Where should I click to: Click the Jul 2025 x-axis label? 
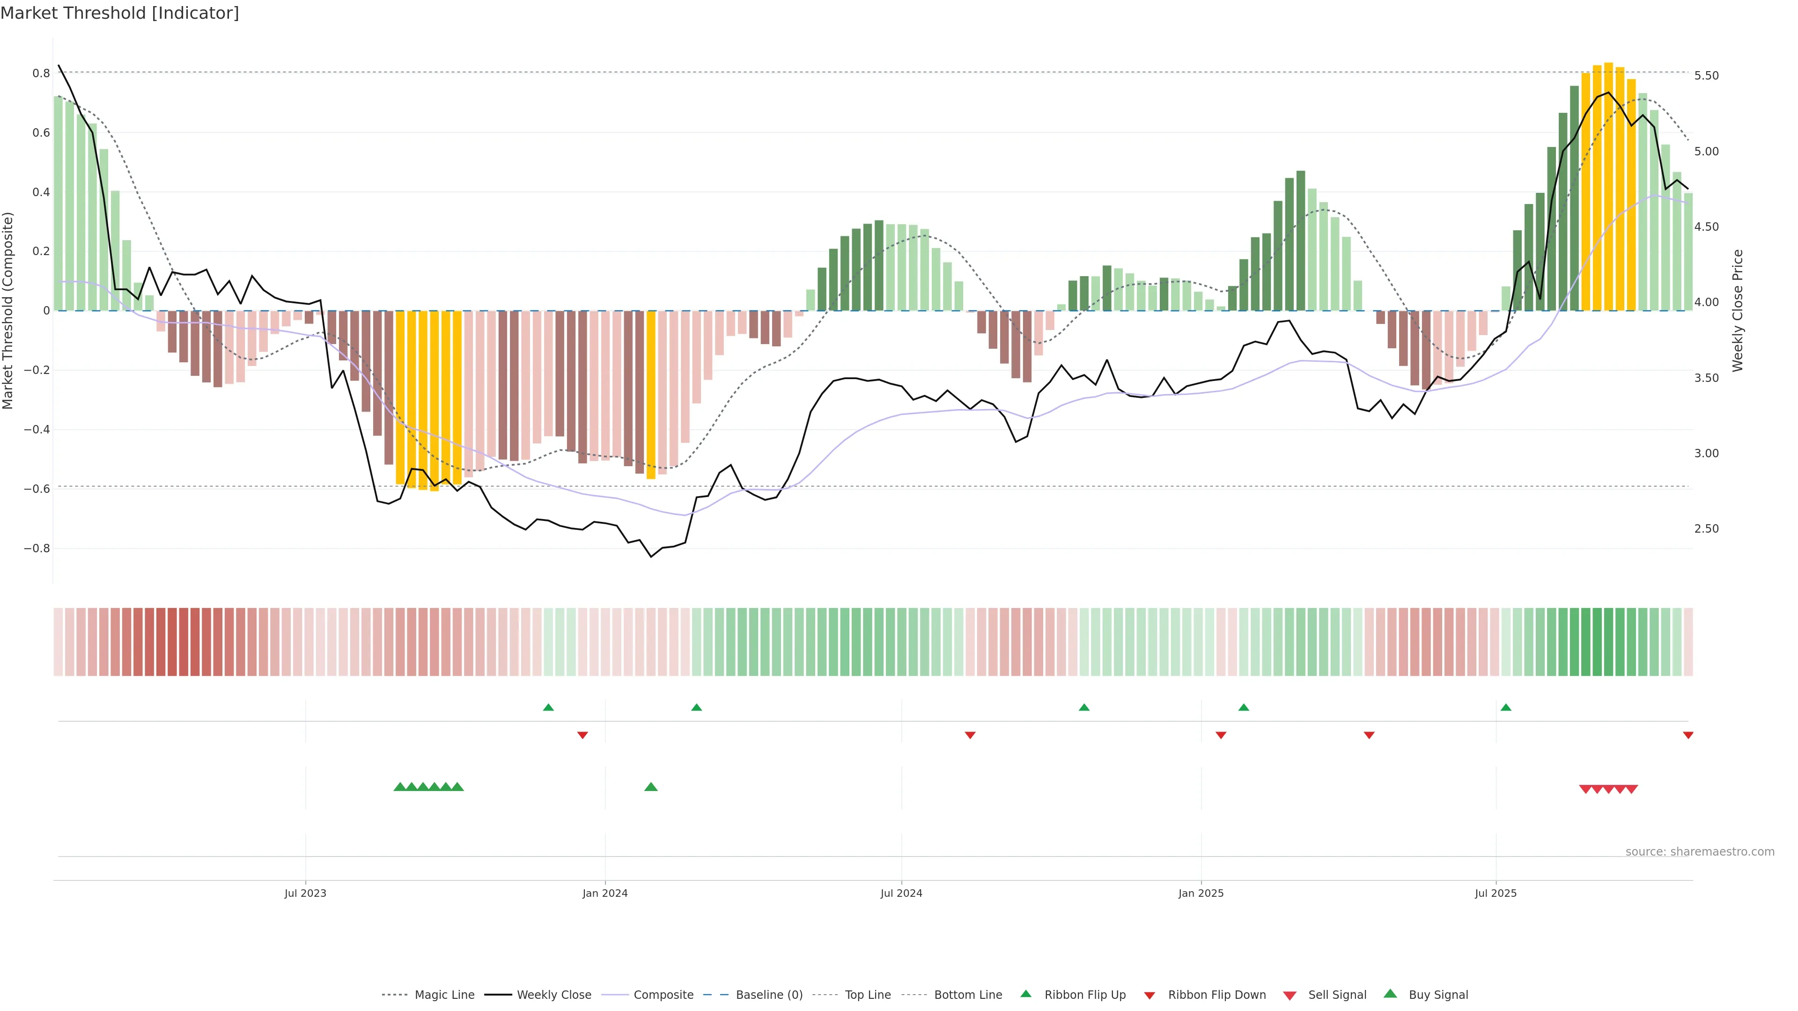click(1495, 893)
